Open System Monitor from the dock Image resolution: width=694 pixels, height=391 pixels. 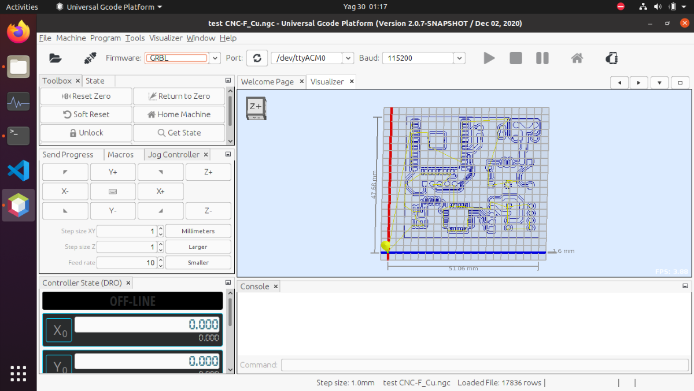[19, 102]
